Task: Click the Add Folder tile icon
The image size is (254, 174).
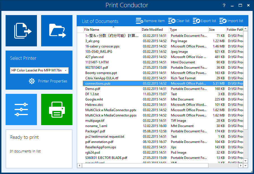Action: 57,31
